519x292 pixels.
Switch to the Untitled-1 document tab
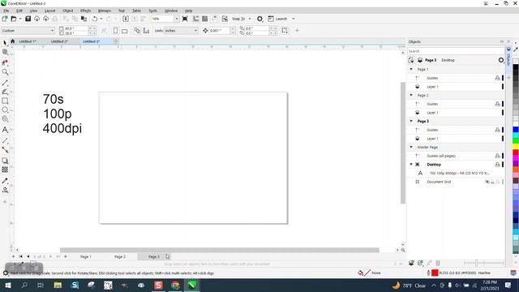[x=28, y=41]
